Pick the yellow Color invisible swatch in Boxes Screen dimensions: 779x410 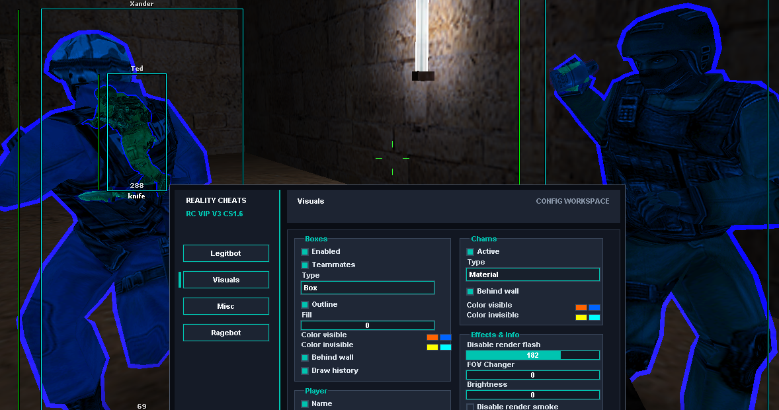[x=432, y=347]
